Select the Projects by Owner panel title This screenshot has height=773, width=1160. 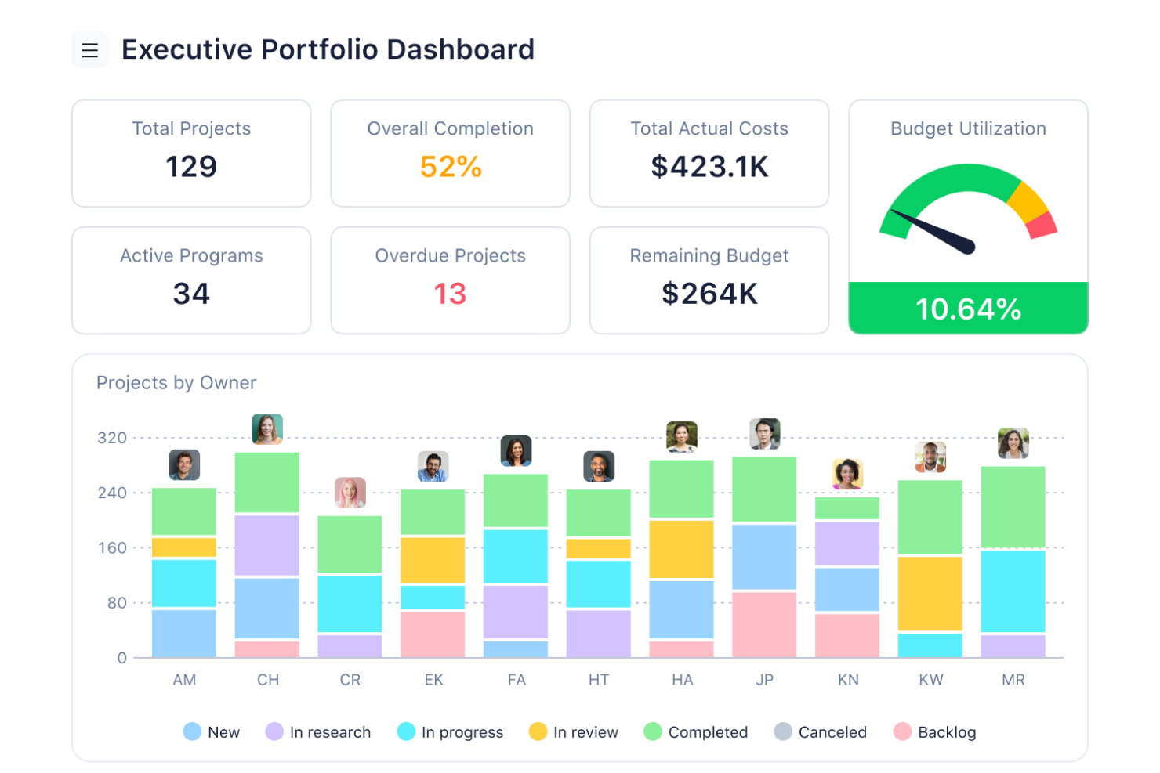[x=176, y=383]
